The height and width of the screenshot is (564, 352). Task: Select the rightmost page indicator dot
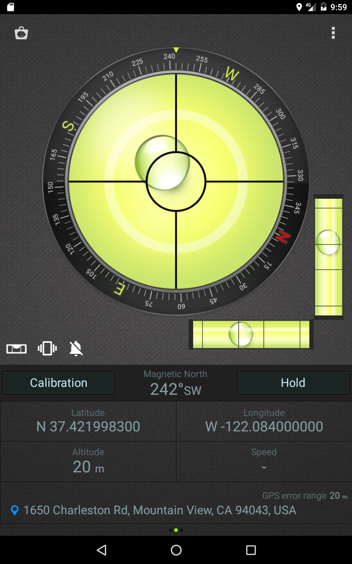181,530
